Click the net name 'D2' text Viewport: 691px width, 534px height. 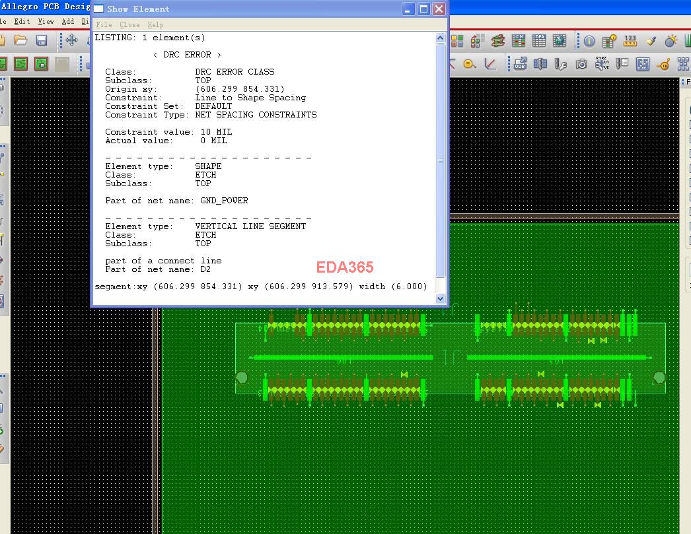pyautogui.click(x=205, y=269)
